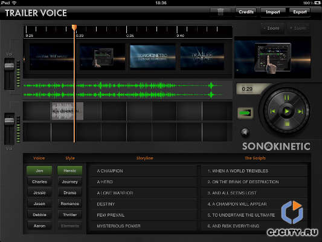Click the first video frame thumbnail
The height and width of the screenshot is (242, 322).
[51, 57]
